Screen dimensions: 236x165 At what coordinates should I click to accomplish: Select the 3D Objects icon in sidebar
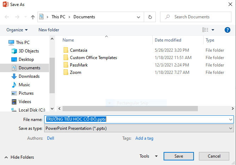pyautogui.click(x=14, y=51)
